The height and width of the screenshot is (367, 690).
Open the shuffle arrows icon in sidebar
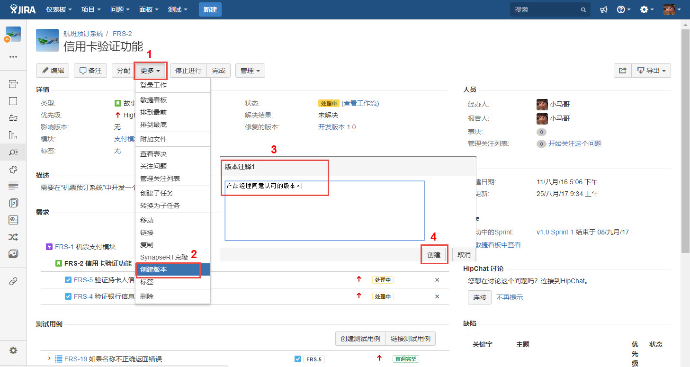[13, 237]
